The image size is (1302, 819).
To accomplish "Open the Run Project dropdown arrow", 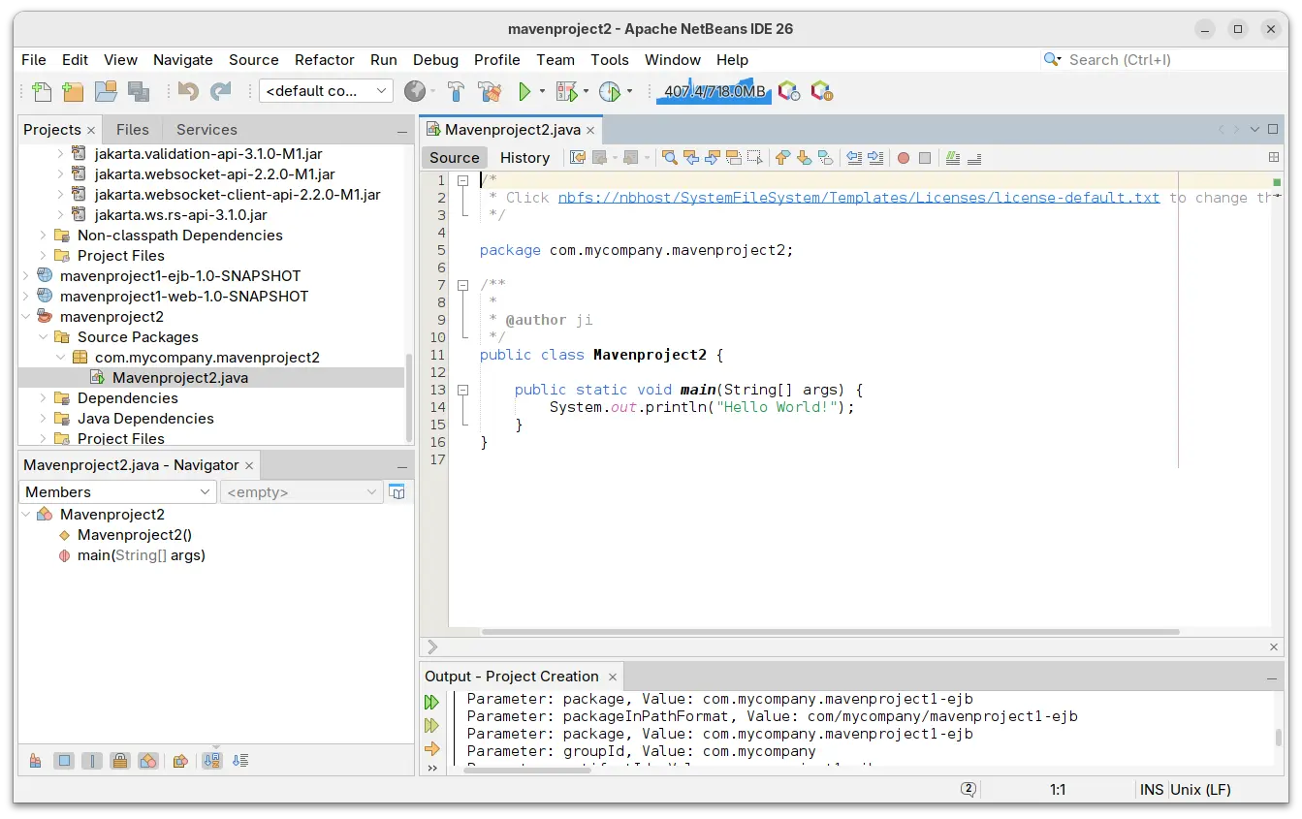I will pos(543,92).
